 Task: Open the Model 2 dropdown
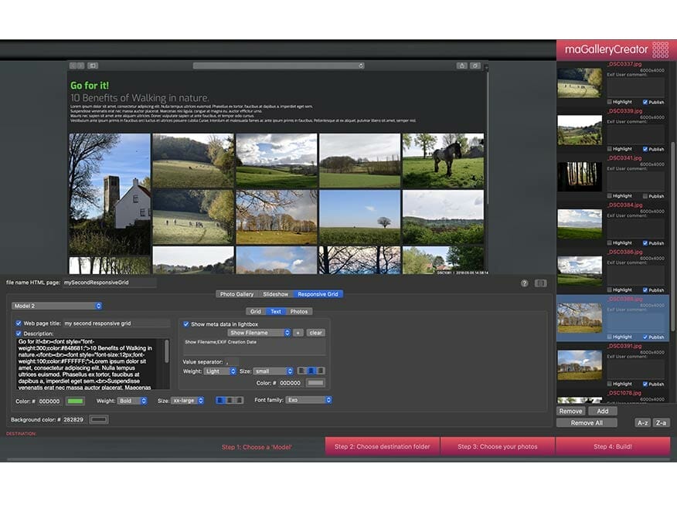tap(56, 306)
